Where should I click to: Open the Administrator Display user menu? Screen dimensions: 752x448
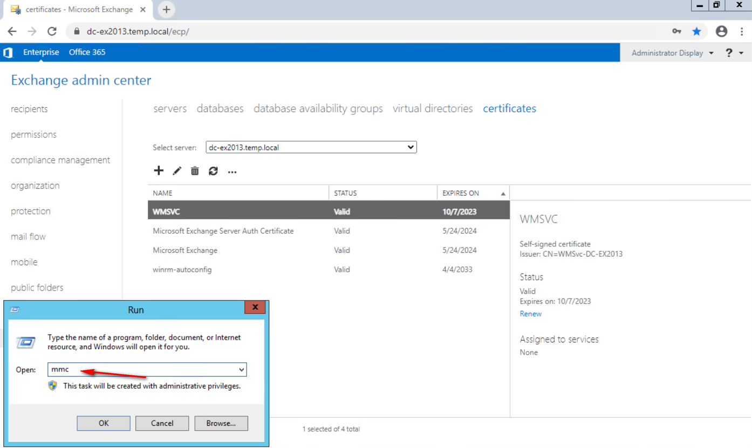[672, 53]
